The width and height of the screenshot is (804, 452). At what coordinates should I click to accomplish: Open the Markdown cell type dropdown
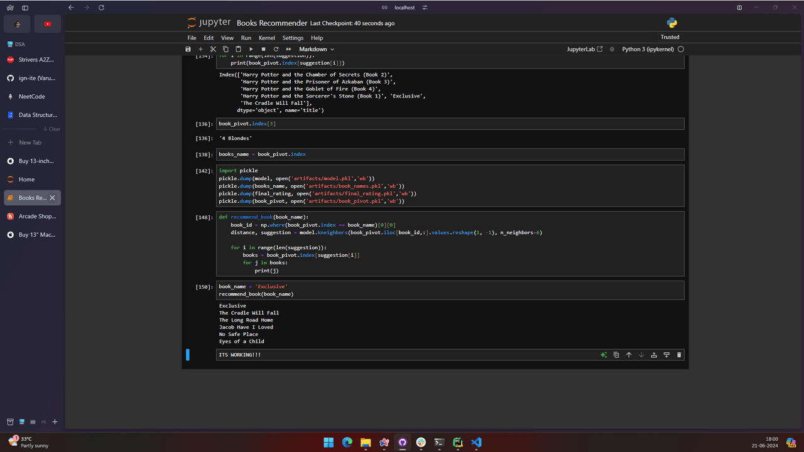(x=316, y=49)
